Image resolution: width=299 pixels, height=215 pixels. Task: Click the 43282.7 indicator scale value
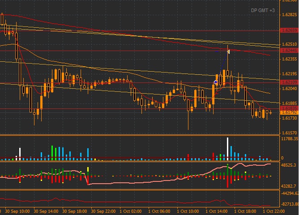tap(290, 186)
